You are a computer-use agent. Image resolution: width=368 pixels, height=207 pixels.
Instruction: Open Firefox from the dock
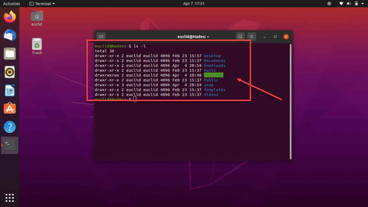click(10, 17)
